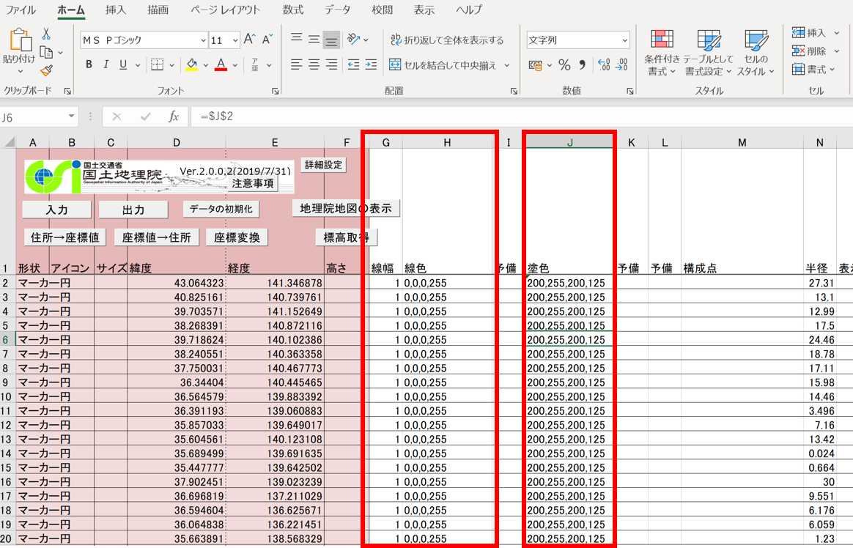This screenshot has width=853, height=548.
Task: Increase decimal places
Action: tap(604, 65)
